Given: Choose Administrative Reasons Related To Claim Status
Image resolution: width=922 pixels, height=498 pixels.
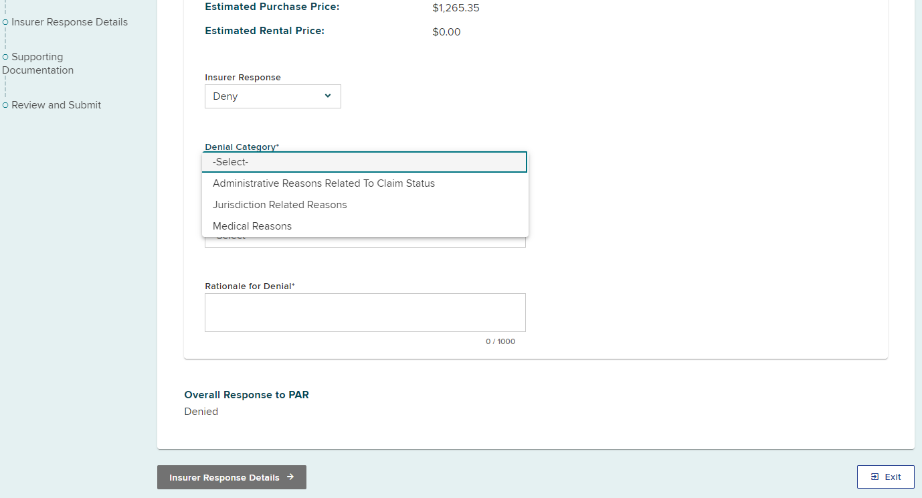Looking at the screenshot, I should click(x=324, y=183).
